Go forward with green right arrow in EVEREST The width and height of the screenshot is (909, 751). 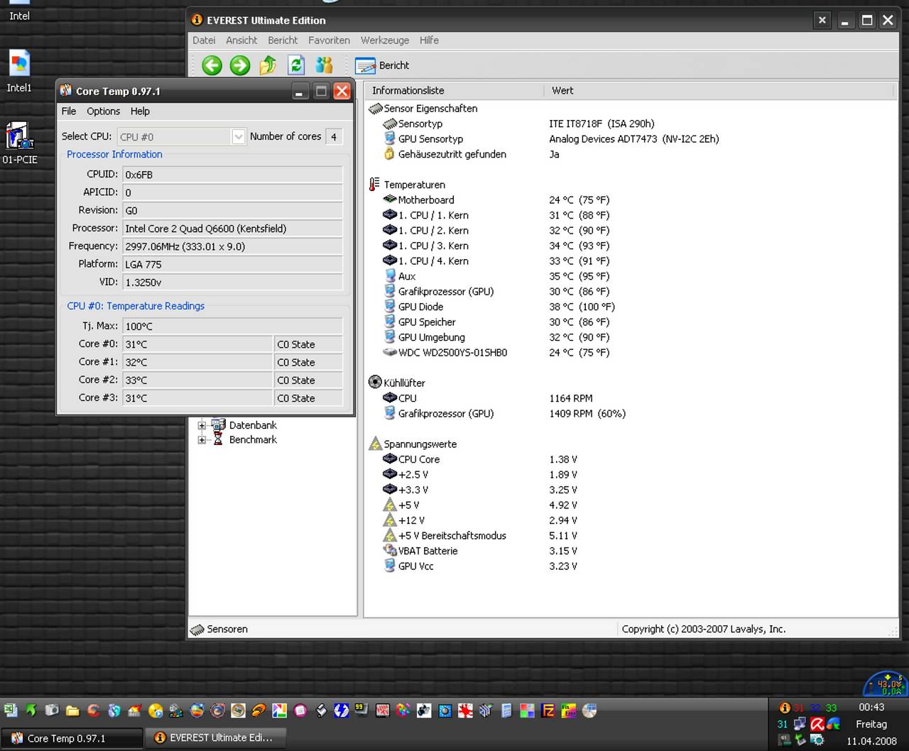click(240, 65)
